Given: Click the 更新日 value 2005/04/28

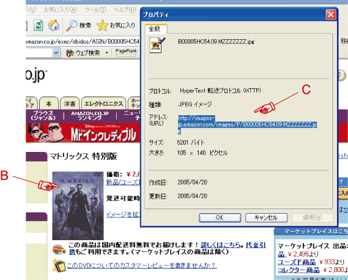Looking at the screenshot, I should coord(192,196).
